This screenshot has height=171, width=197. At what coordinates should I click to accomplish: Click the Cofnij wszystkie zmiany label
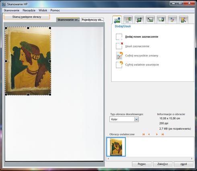tap(142, 55)
